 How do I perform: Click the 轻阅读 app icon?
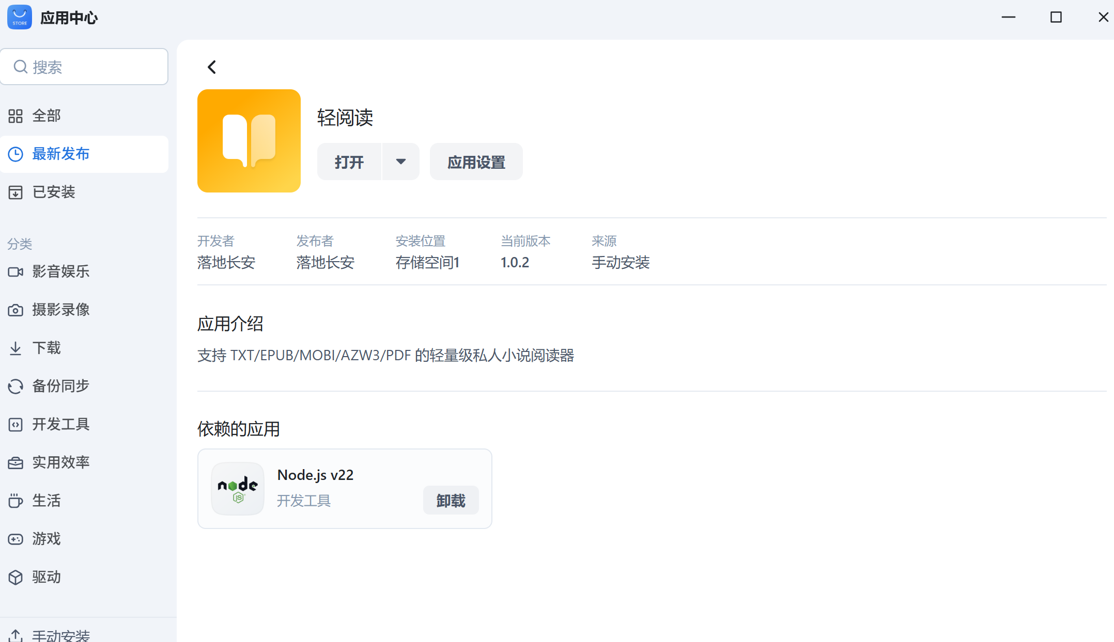point(249,141)
